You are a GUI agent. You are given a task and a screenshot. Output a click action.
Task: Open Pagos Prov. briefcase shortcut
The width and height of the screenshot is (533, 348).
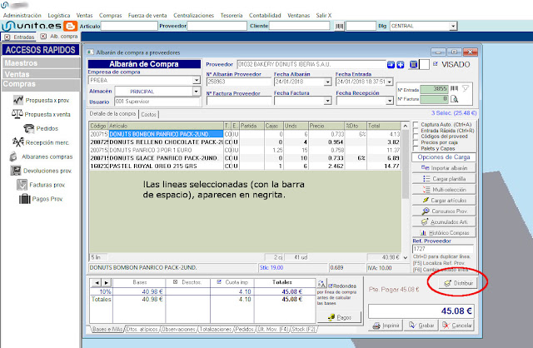tap(23, 198)
